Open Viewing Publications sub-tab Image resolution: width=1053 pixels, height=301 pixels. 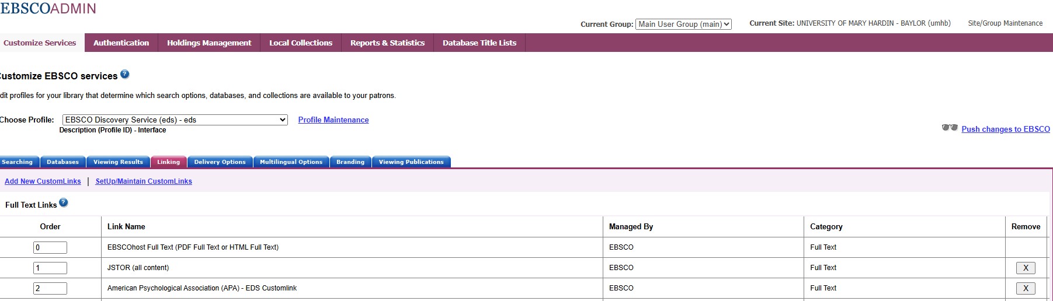pos(411,162)
